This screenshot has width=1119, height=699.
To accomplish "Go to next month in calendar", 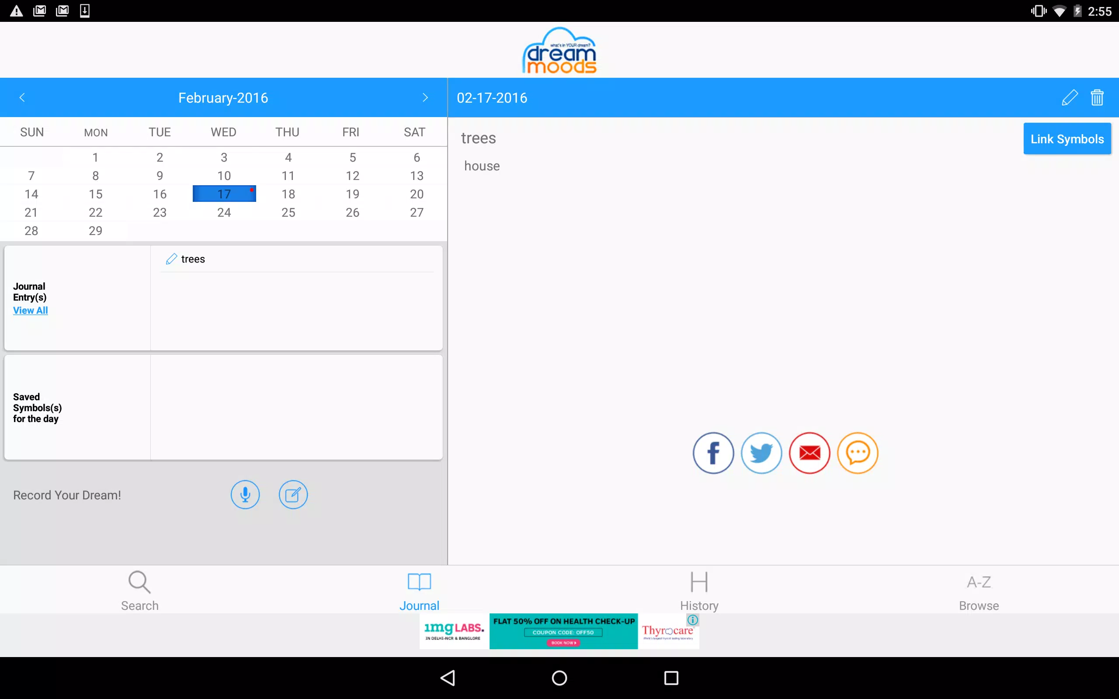I will tap(425, 97).
